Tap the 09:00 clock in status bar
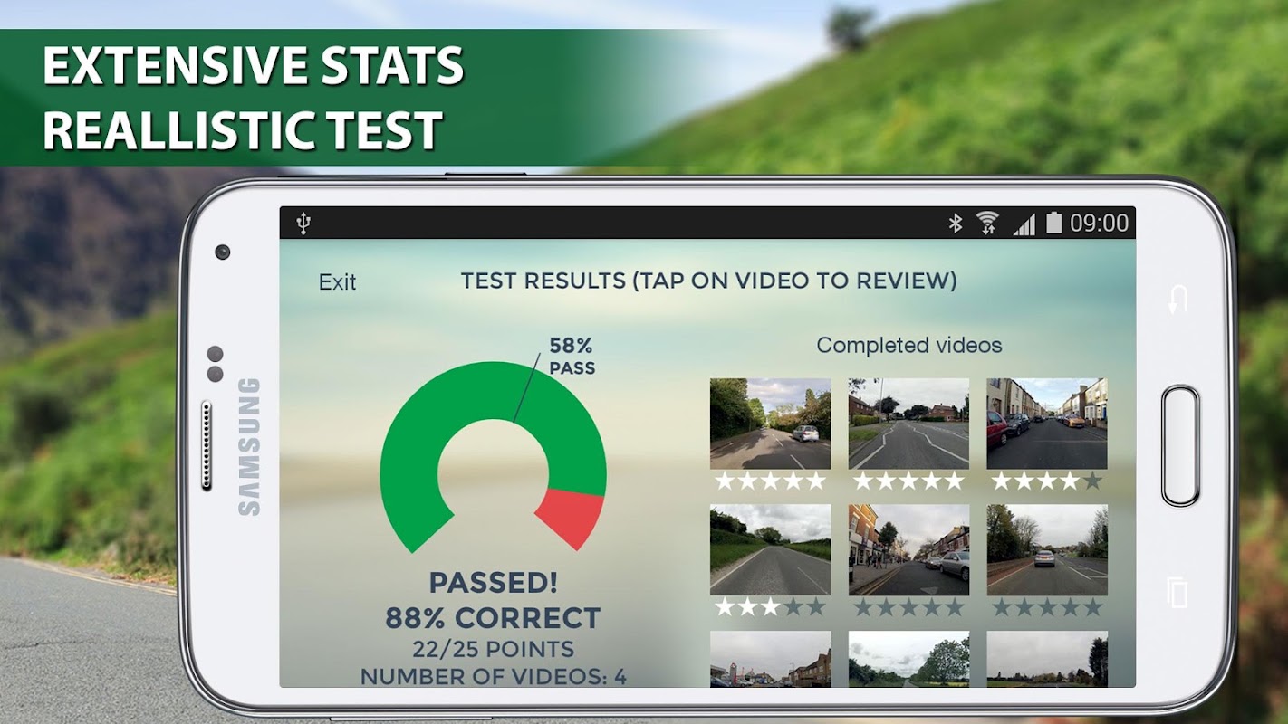Screen dimensions: 1288x724 [1100, 223]
